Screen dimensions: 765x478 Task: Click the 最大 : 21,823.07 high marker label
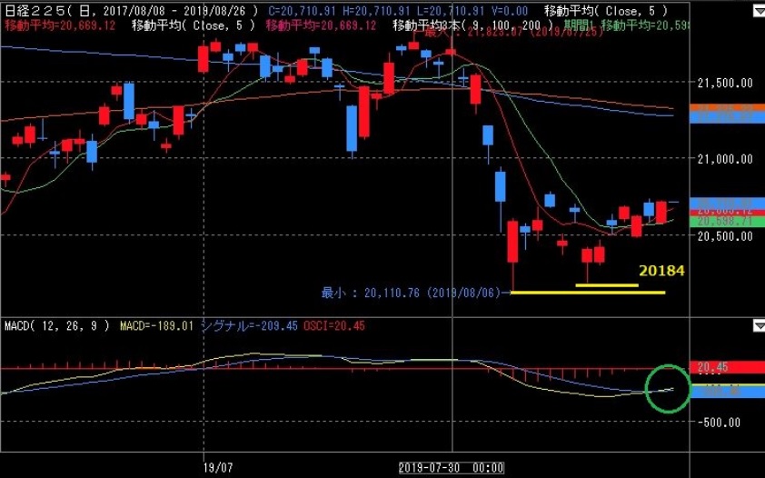pyautogui.click(x=513, y=33)
